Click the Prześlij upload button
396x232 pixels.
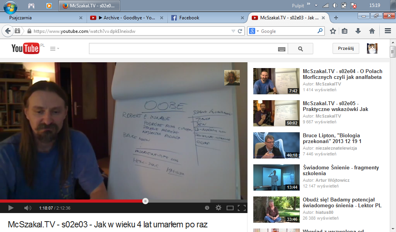click(x=346, y=48)
